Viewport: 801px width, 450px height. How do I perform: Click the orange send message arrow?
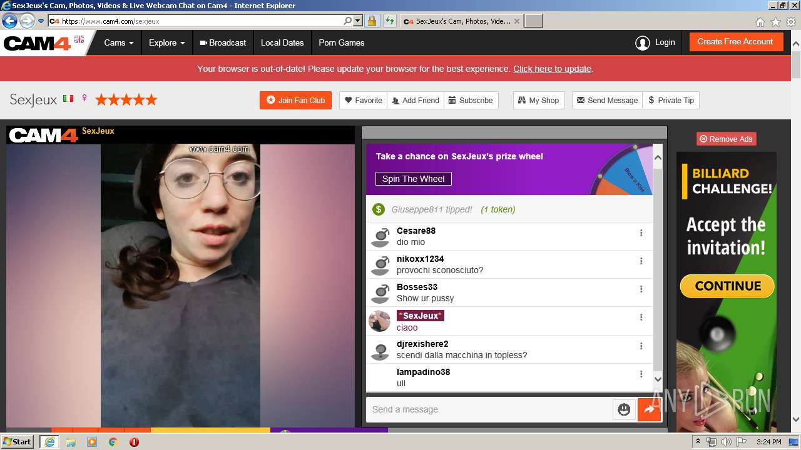click(x=649, y=409)
